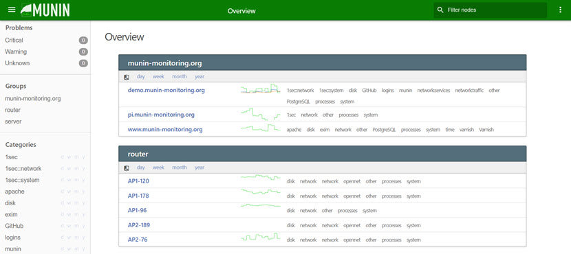The height and width of the screenshot is (254, 571).
Task: Click the munin-monitoring.org group comparison icon
Action: pyautogui.click(x=127, y=77)
